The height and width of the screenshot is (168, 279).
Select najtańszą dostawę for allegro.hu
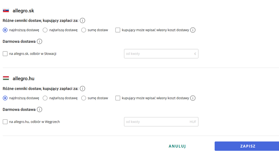click(x=45, y=98)
